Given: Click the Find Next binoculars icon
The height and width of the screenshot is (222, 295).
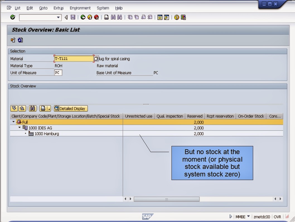Looking at the screenshot, I should tap(120, 17).
